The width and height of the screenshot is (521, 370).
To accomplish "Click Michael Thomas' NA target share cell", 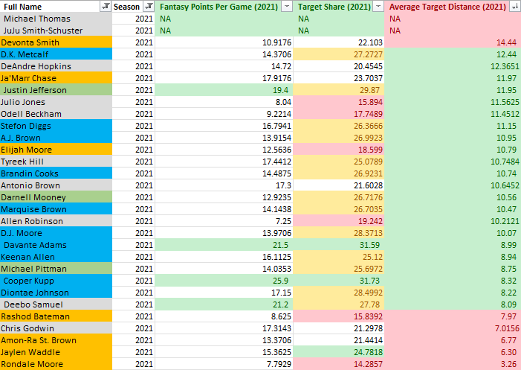I will (339, 19).
